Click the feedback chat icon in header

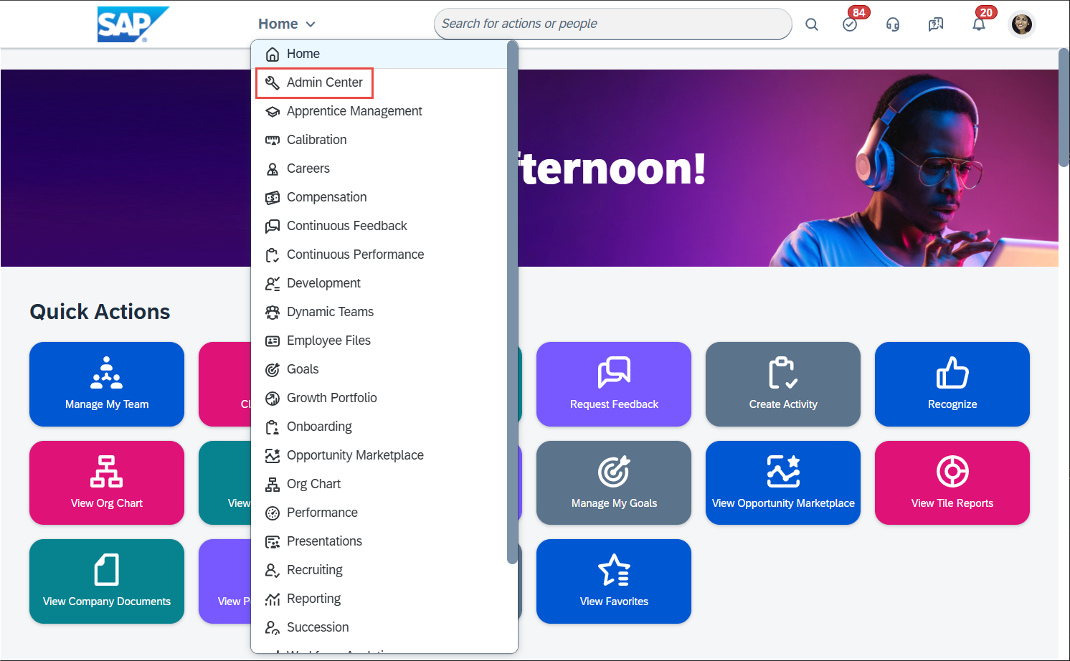936,24
